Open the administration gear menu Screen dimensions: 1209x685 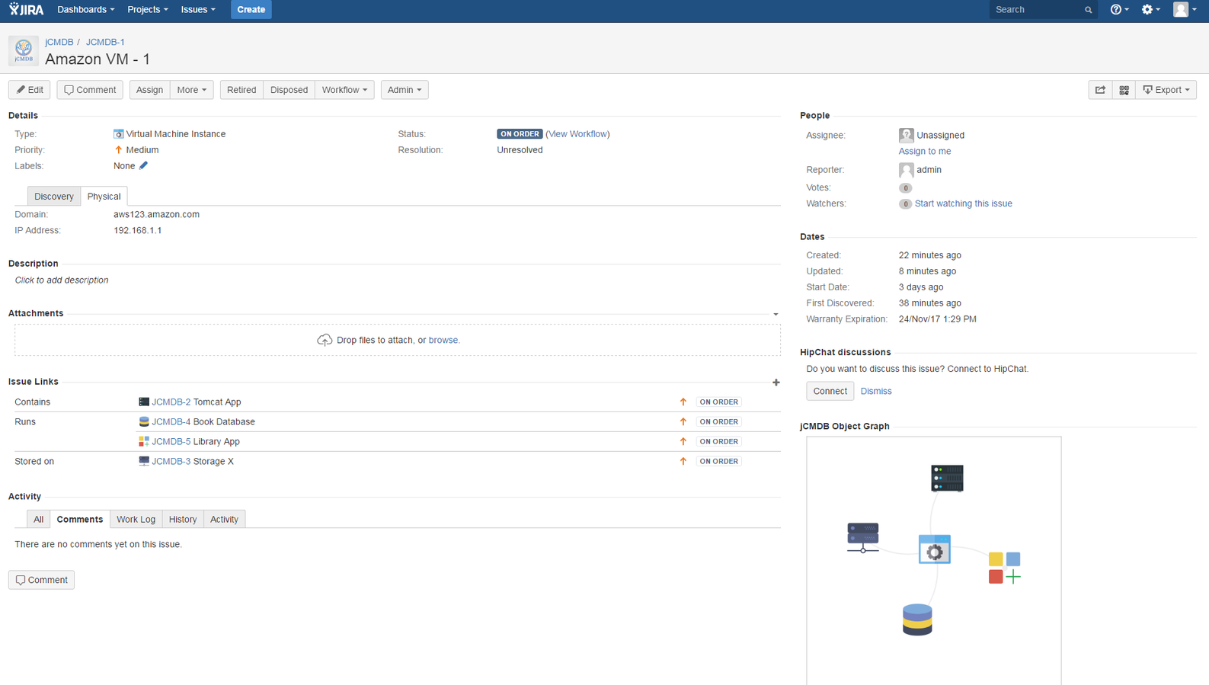point(1150,9)
